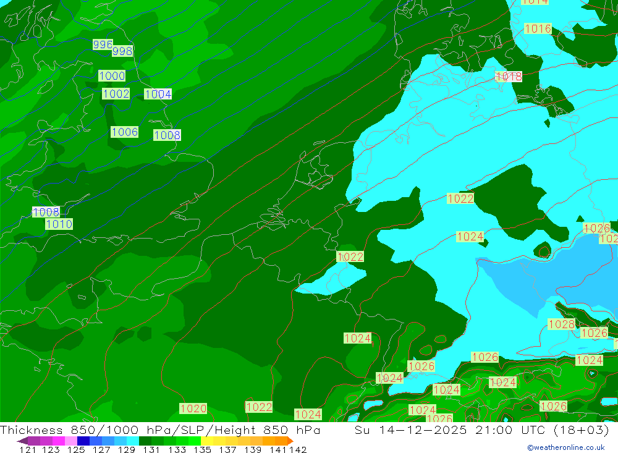Click the legend value 123
This screenshot has width=618, height=453.
click(x=51, y=450)
